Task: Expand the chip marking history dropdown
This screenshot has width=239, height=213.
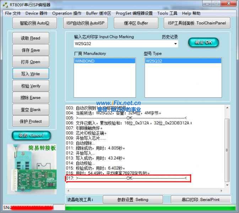Action: click(x=175, y=44)
